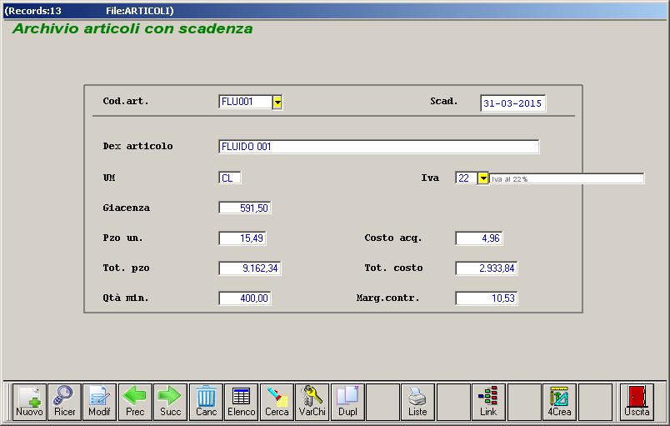This screenshot has height=426, width=670.
Task: Open VarChi key settings
Action: 312,402
